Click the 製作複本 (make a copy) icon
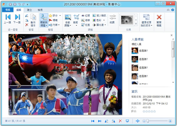The height and width of the screenshot is (126, 177). coord(33,20)
